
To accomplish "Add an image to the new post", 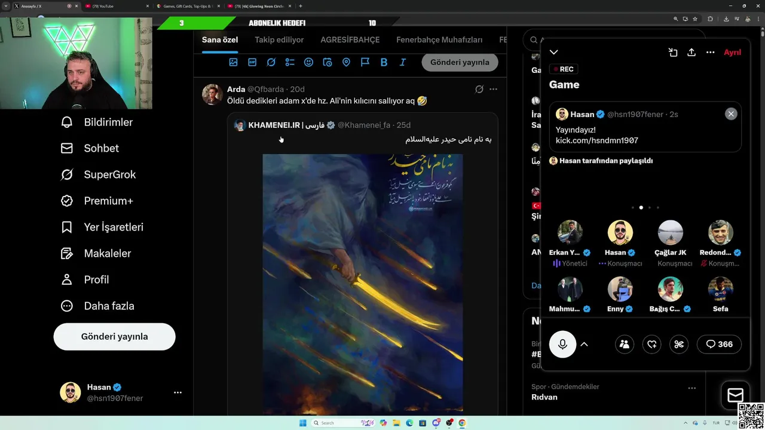I will [x=233, y=62].
